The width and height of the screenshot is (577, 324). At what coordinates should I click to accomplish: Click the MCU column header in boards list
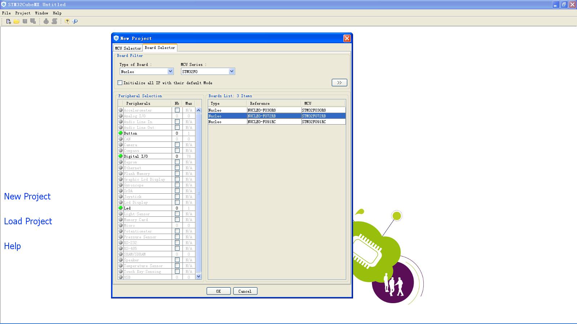click(x=323, y=103)
